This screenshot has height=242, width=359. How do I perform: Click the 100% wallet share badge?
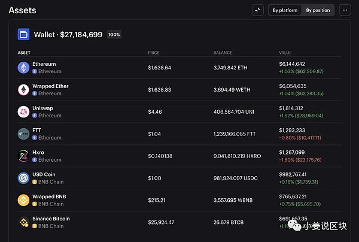114,35
